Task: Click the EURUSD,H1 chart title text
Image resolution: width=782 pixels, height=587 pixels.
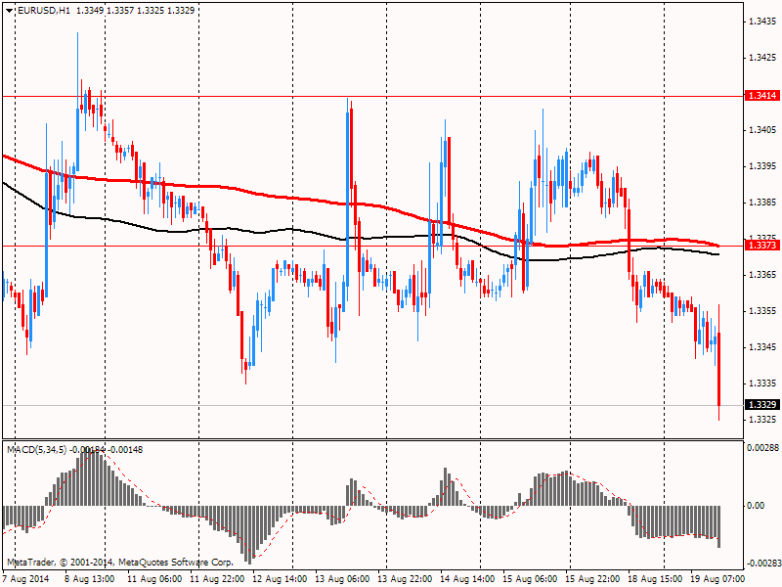Action: (x=43, y=10)
